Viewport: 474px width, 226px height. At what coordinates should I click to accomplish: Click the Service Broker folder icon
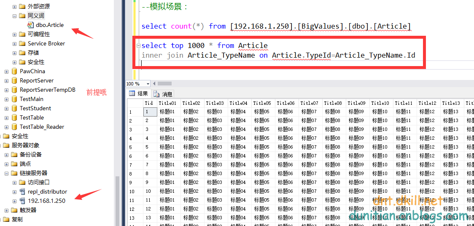click(x=22, y=43)
